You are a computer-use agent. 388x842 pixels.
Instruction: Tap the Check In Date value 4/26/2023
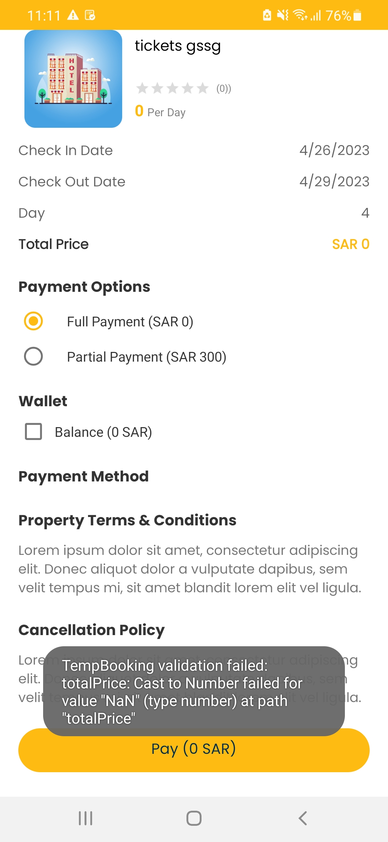pyautogui.click(x=334, y=150)
